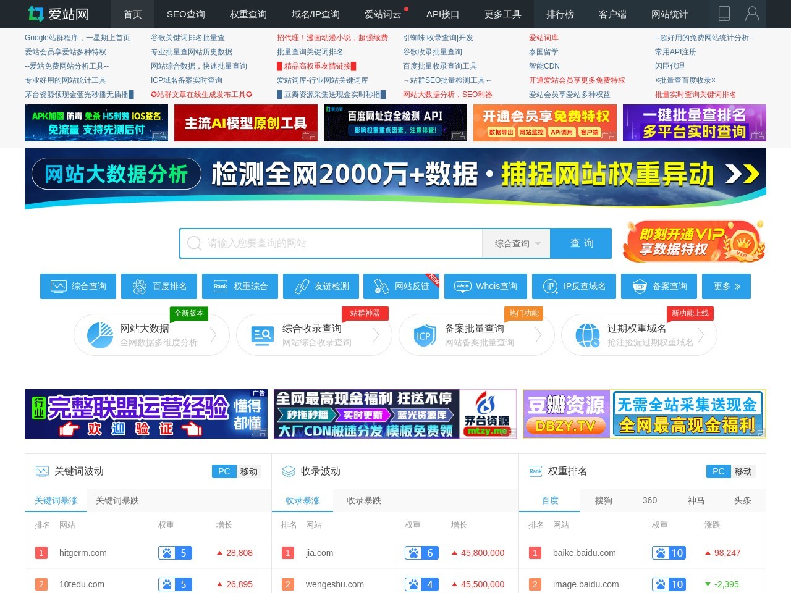Image resolution: width=791 pixels, height=593 pixels.
Task: Open the 爱站词云 nav item
Action: [x=383, y=14]
